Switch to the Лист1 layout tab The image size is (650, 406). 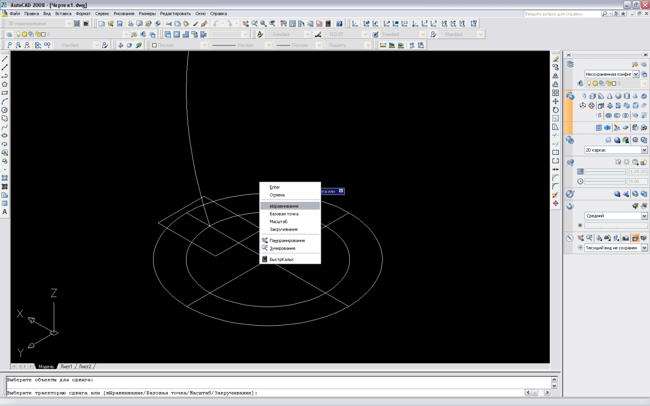coord(66,367)
